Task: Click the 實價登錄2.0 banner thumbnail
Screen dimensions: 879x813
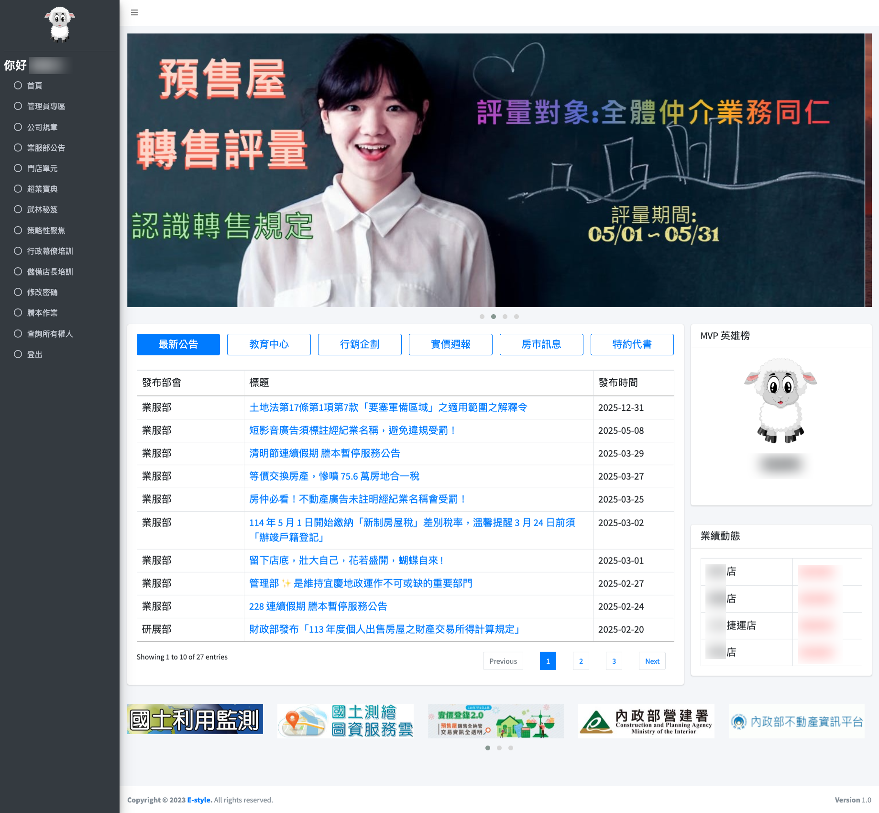Action: (495, 721)
